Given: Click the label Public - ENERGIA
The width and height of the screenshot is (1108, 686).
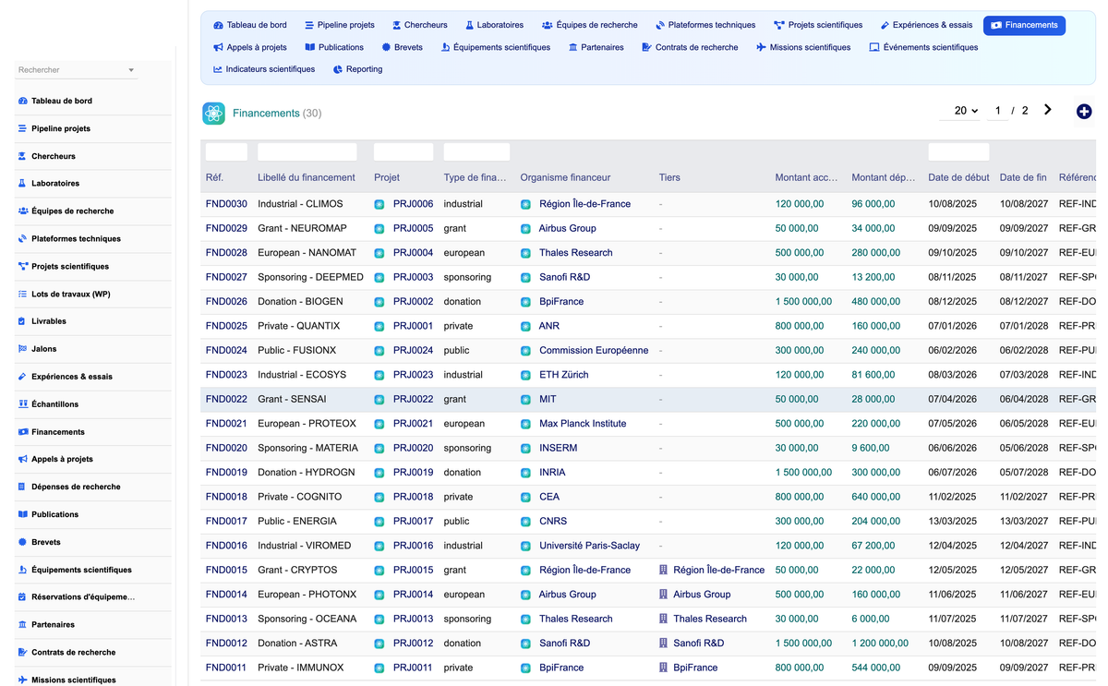Looking at the screenshot, I should (297, 521).
